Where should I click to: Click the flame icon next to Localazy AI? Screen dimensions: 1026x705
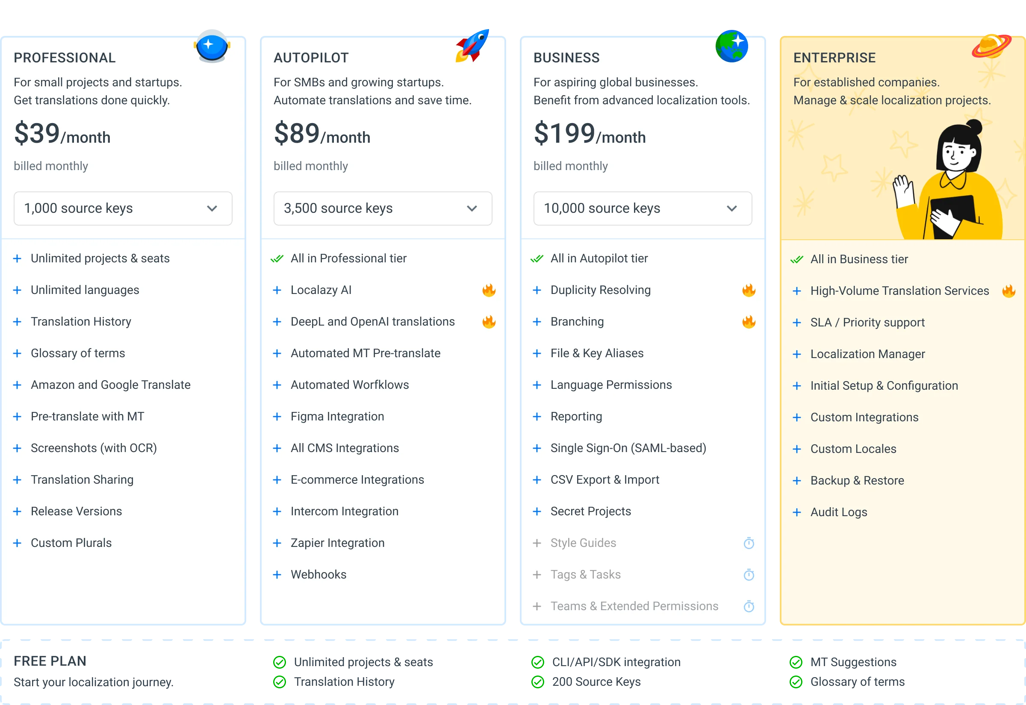[x=489, y=290]
